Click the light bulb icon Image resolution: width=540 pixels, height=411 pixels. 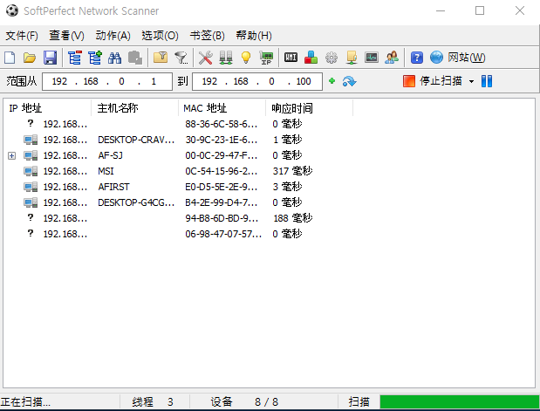pos(246,58)
